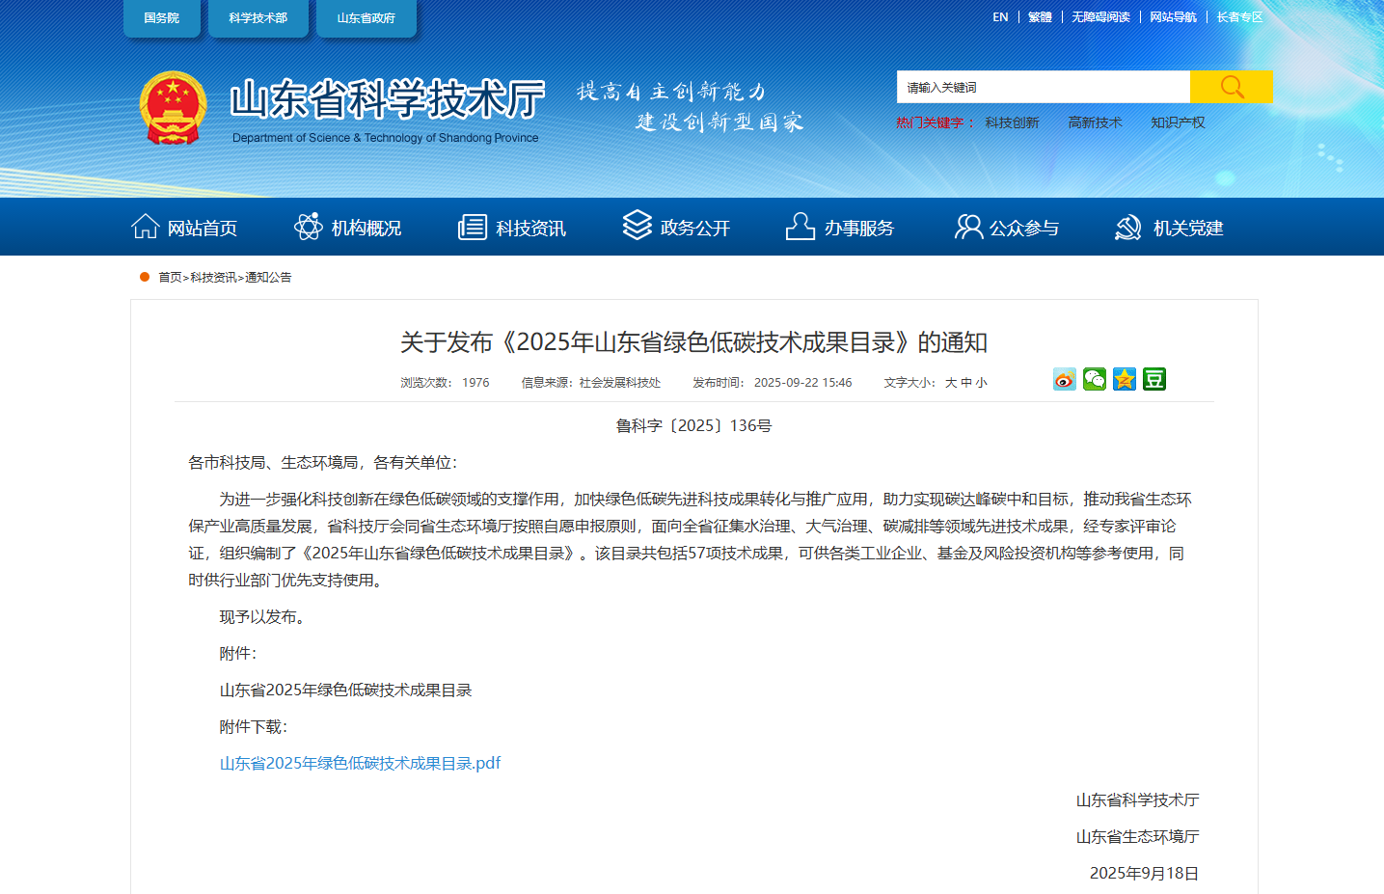Share article via Weibo icon
The image size is (1384, 894).
coord(1064,379)
